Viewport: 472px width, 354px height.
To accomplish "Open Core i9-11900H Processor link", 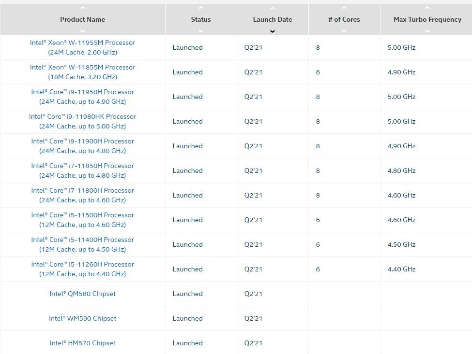I will click(x=82, y=146).
